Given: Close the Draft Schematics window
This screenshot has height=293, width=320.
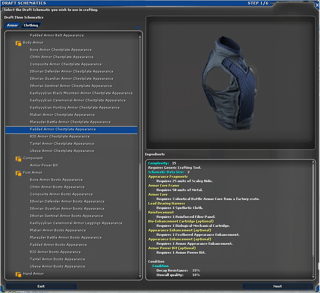Looking at the screenshot, I should point(317,5).
